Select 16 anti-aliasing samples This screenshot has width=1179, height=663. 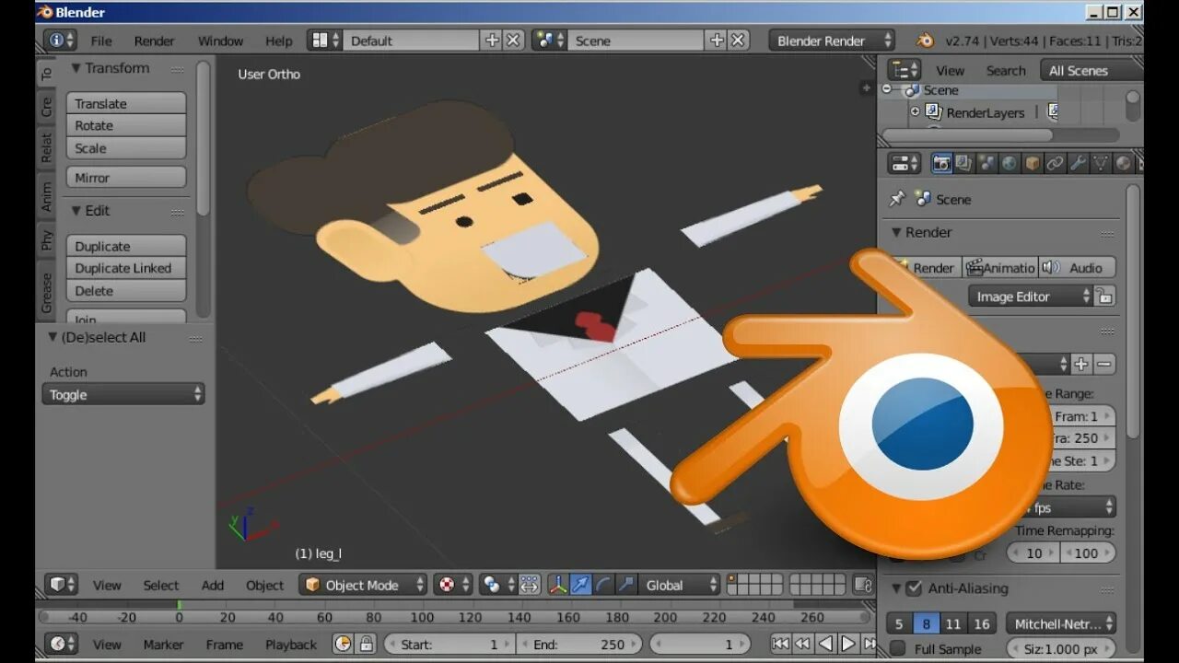pos(982,623)
